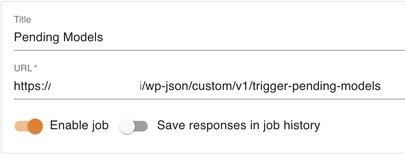Place cursor on "Models" in the title

point(83,37)
